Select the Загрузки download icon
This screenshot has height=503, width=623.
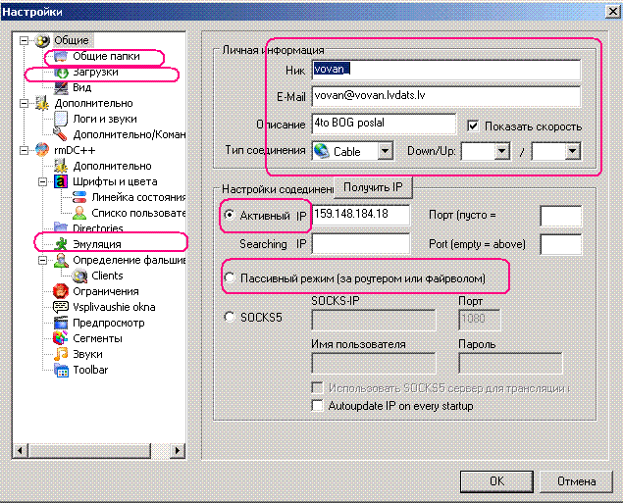(x=61, y=73)
